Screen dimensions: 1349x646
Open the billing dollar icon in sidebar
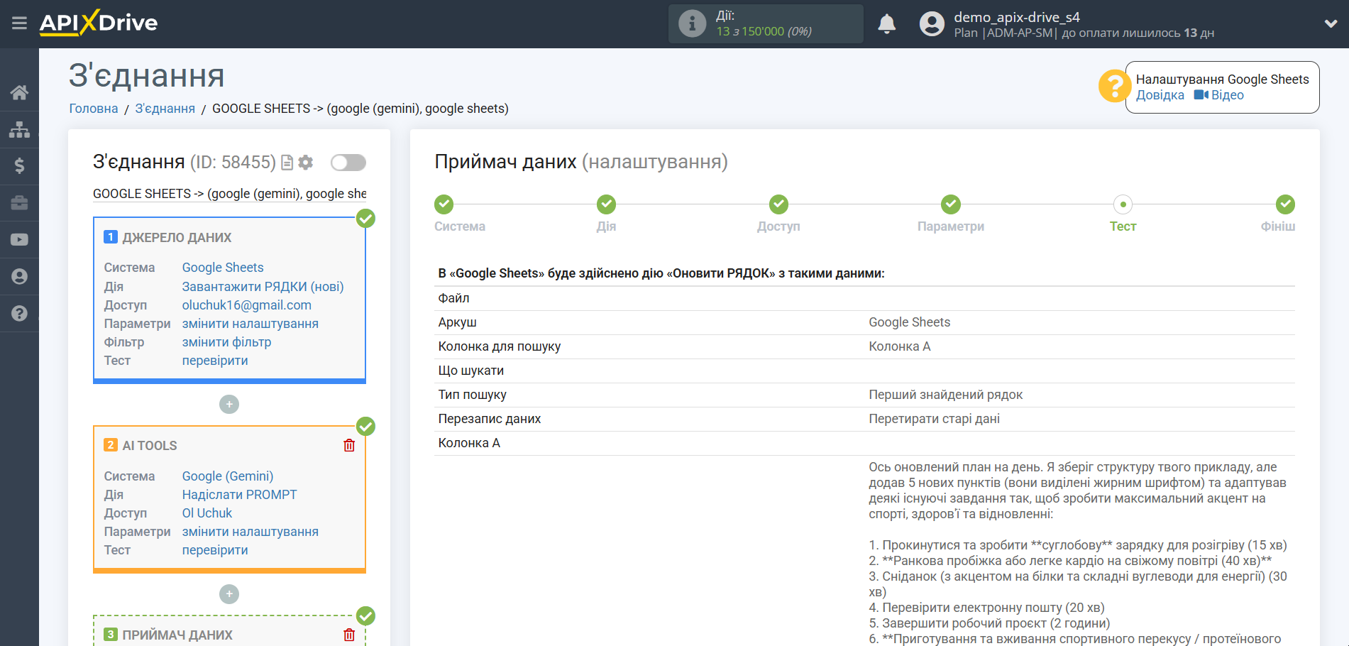[19, 166]
